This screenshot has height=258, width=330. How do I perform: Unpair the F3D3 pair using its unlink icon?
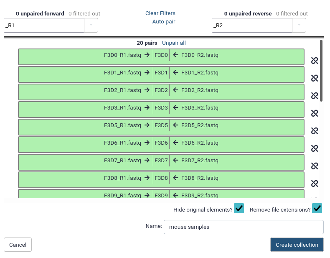click(x=315, y=113)
